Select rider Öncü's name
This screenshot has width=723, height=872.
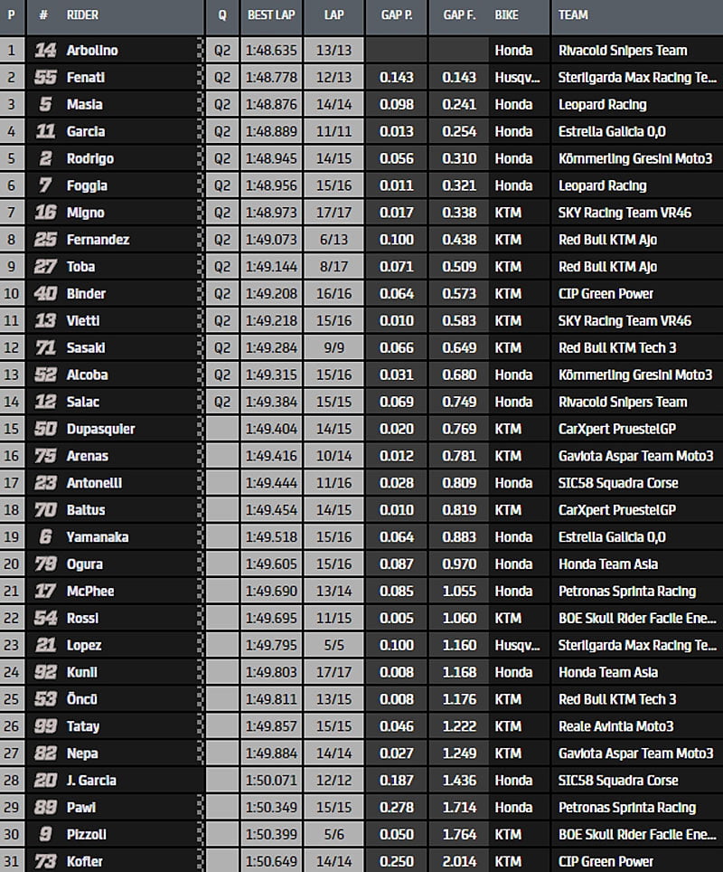[x=82, y=699]
